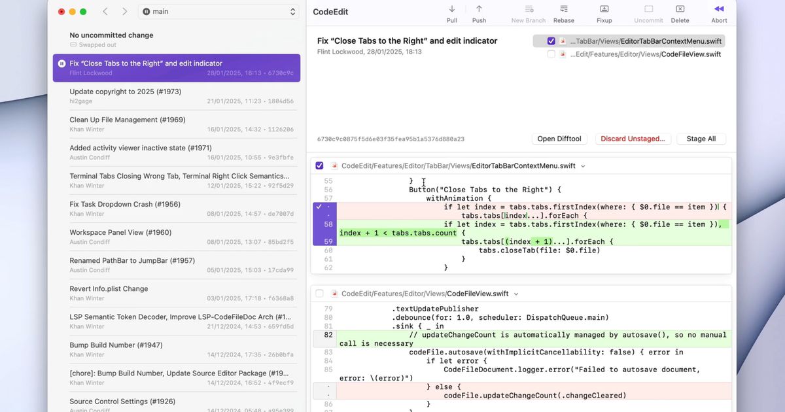Click the commit title in detail pane
Image resolution: width=785 pixels, height=412 pixels.
tap(407, 41)
